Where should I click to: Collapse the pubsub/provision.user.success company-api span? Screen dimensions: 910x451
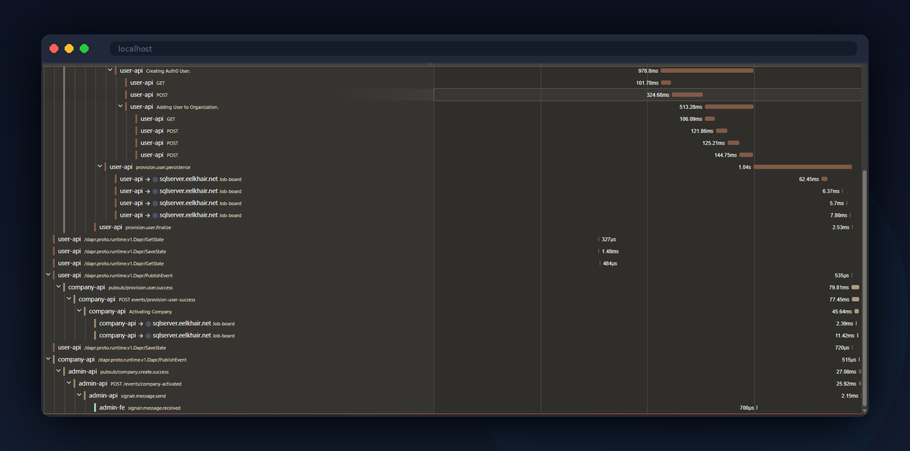click(x=58, y=287)
